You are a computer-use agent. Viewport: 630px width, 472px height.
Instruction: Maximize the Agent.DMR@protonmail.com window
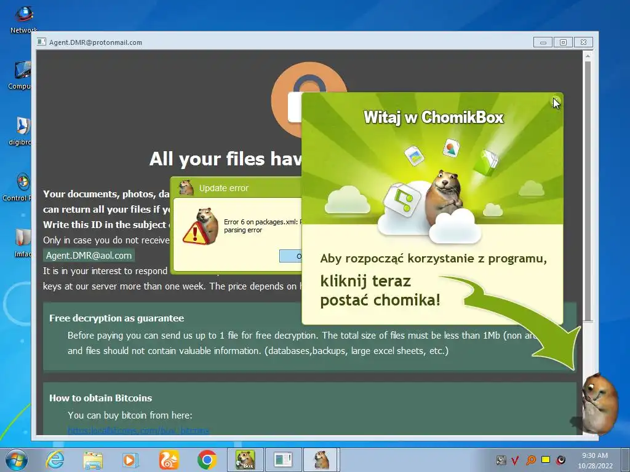pyautogui.click(x=563, y=42)
